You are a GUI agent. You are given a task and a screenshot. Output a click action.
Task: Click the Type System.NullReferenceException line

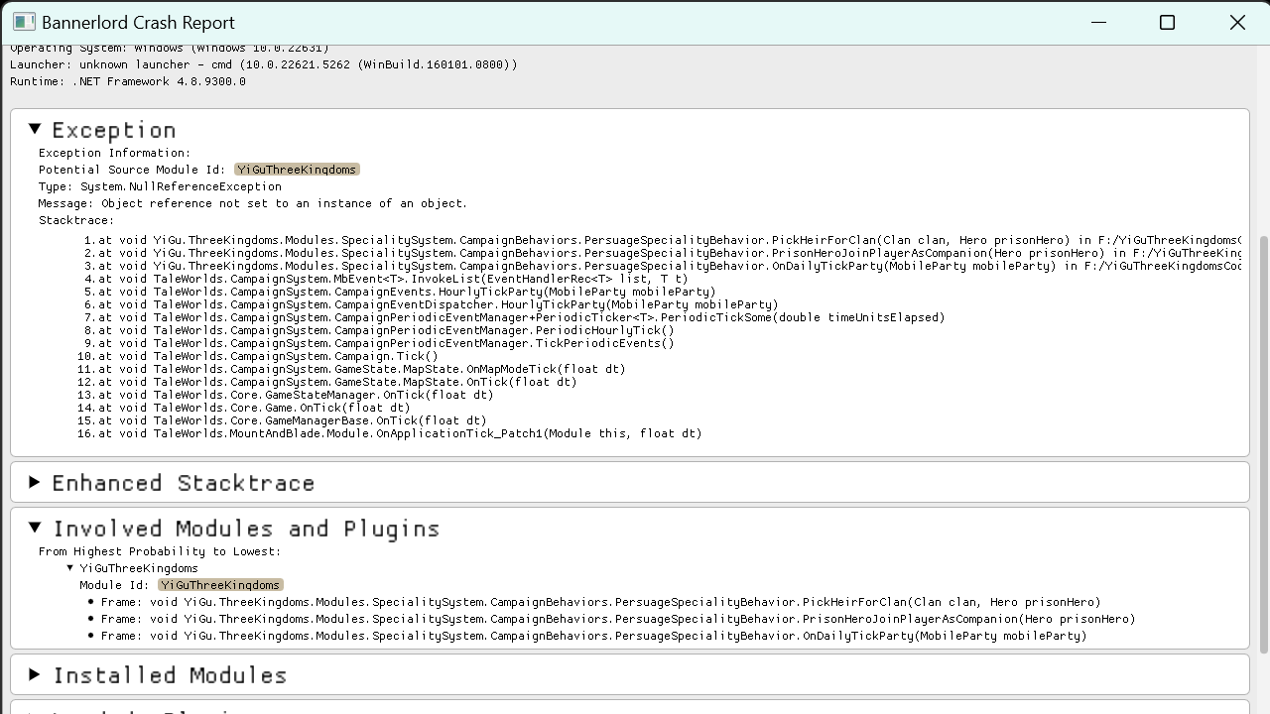tap(160, 186)
